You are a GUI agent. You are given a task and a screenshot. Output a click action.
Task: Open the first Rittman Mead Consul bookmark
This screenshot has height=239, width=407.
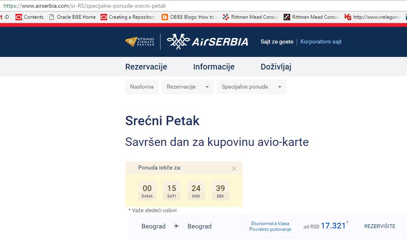250,17
